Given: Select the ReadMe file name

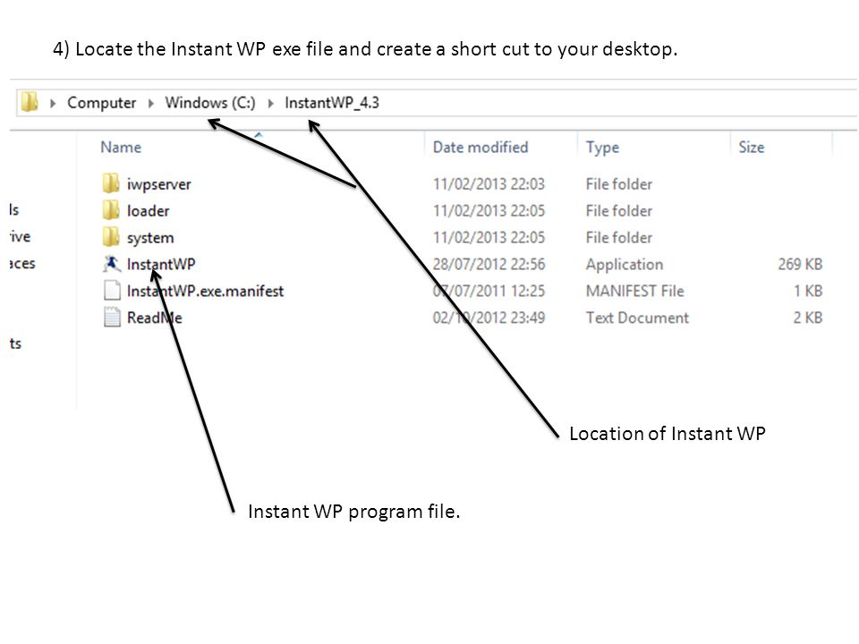Looking at the screenshot, I should (155, 318).
